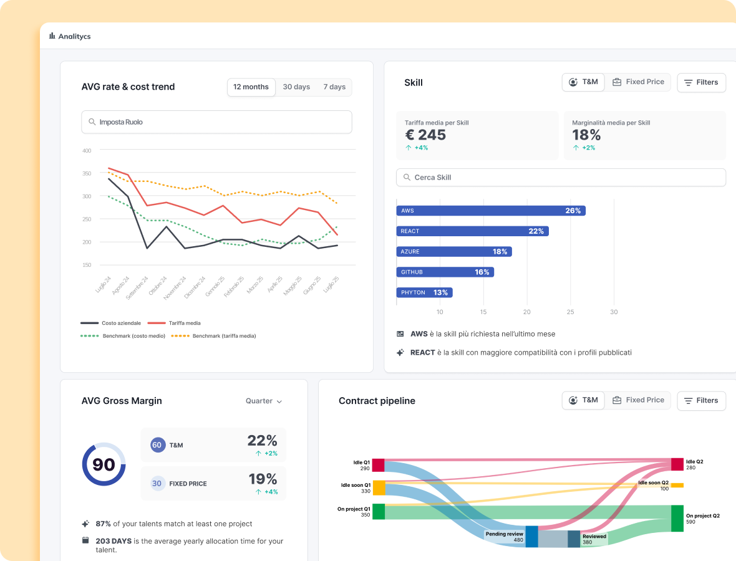This screenshot has width=736, height=561.
Task: Click the search icon in Cerca Skill field
Action: [407, 178]
